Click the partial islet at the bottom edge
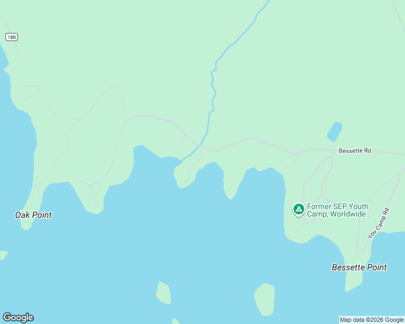Image resolution: width=405 pixels, height=324 pixels. [175, 321]
